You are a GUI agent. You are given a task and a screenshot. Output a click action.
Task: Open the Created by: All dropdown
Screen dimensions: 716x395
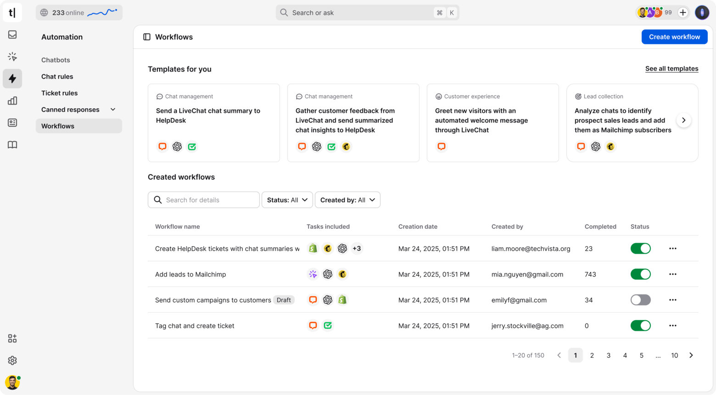[x=347, y=200]
